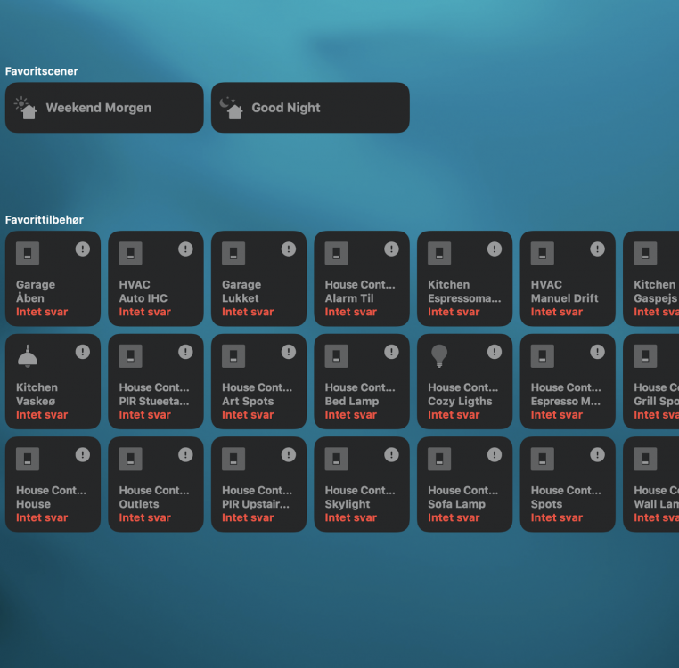Toggle the Art Spots accessory tile
Screen dimensions: 679x668
pyautogui.click(x=258, y=381)
